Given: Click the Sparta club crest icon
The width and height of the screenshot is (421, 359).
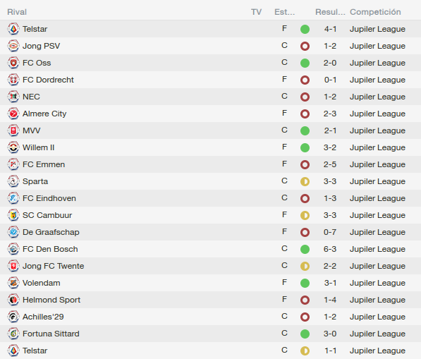Looking at the screenshot, I should pos(13,181).
